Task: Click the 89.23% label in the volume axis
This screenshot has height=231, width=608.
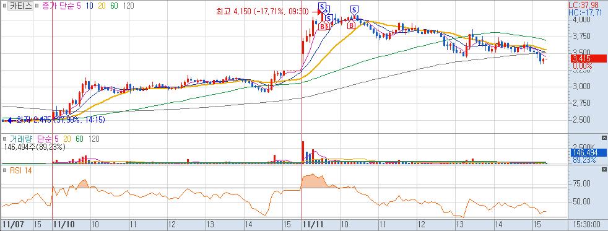Action: [x=585, y=160]
